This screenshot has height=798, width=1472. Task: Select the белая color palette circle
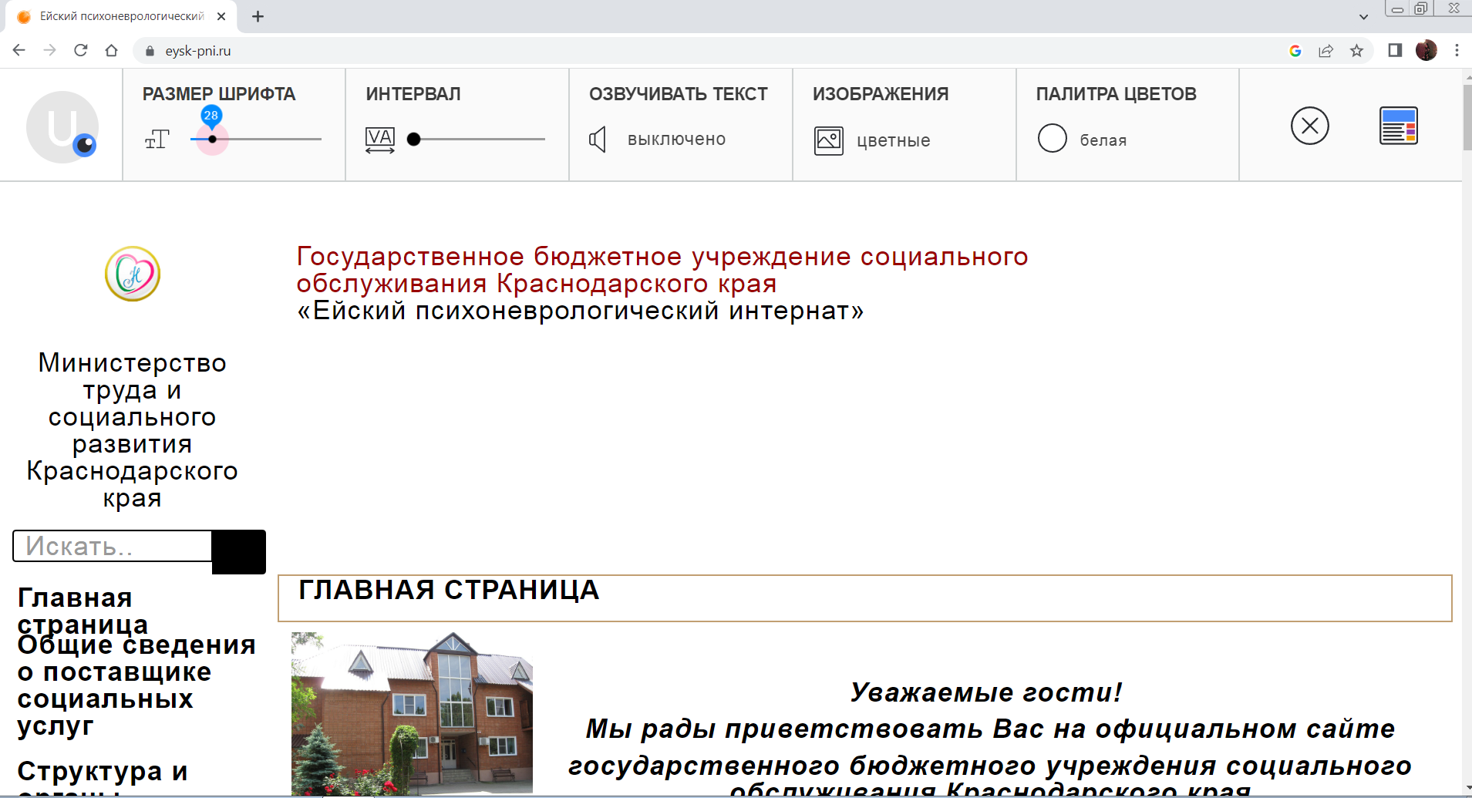coord(1052,139)
